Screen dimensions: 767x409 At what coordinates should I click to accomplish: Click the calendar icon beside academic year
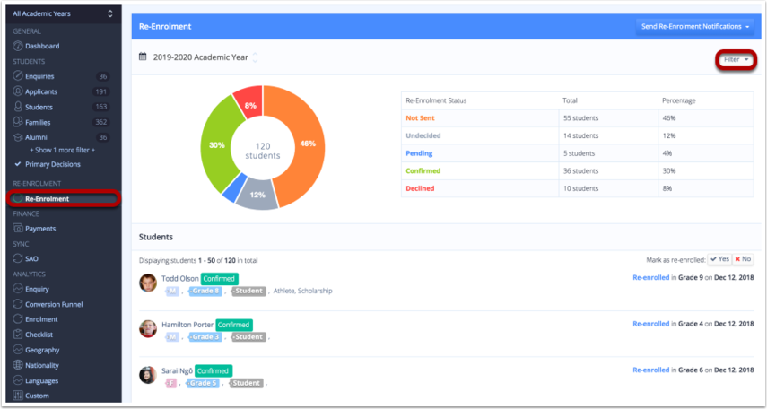coord(143,57)
